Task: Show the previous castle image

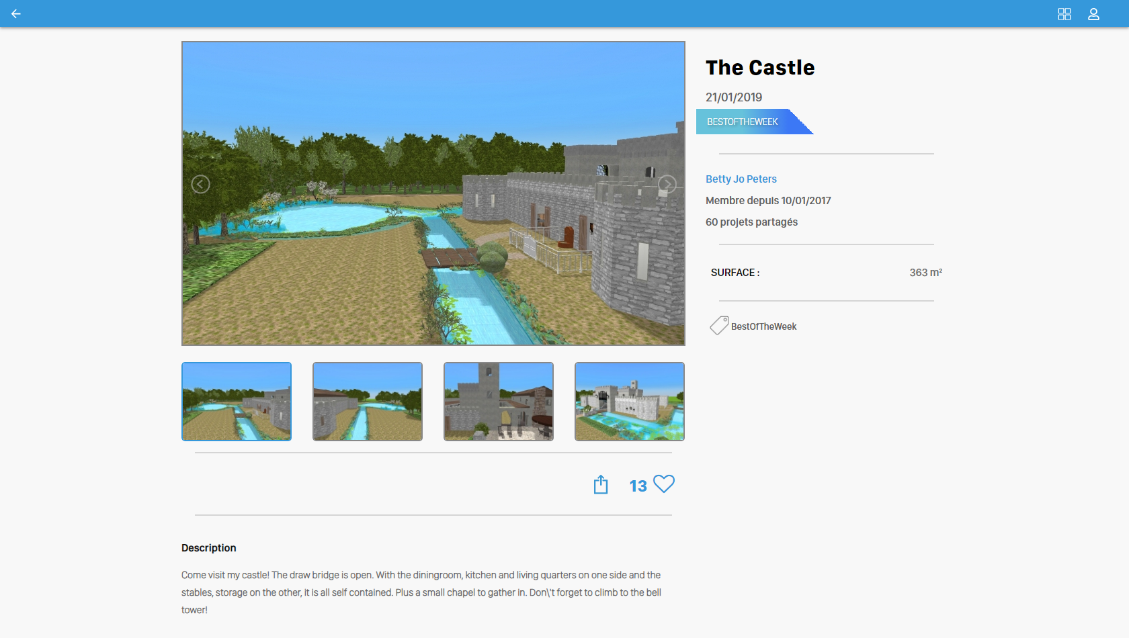Action: click(200, 184)
